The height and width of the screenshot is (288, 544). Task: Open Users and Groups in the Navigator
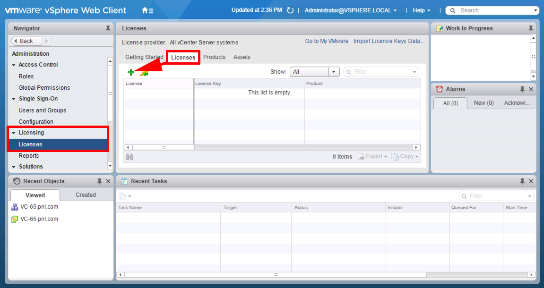point(43,110)
